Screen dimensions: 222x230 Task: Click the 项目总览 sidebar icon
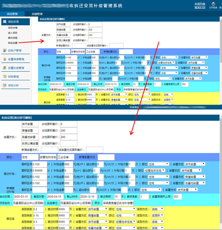[4, 22]
